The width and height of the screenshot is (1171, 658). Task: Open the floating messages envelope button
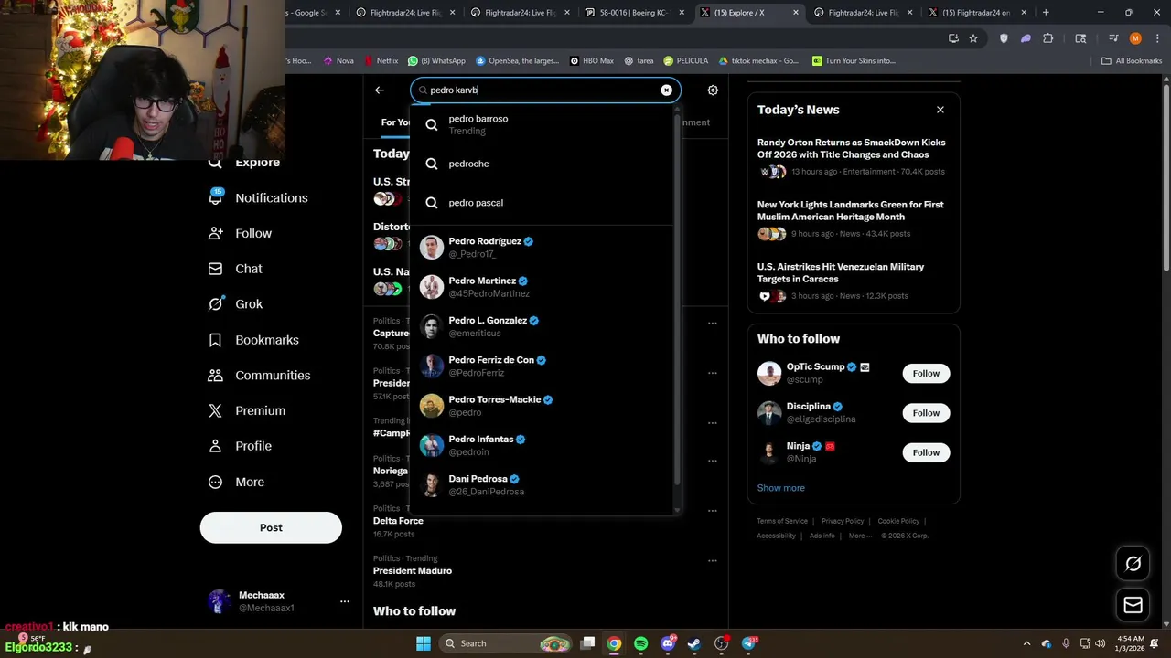1133,605
